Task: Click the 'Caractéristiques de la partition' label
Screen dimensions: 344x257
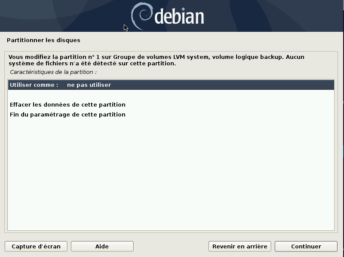Action: click(53, 72)
